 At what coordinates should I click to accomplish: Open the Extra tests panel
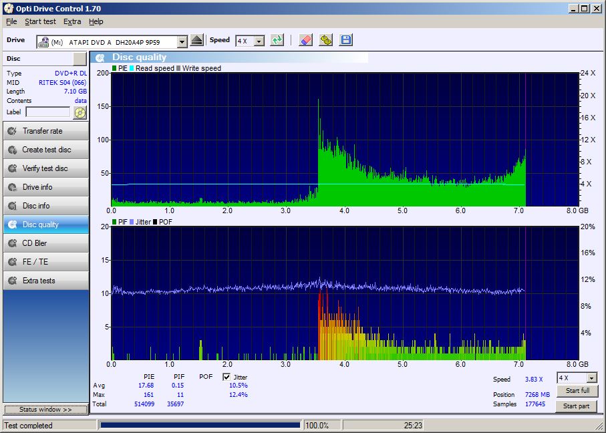pyautogui.click(x=46, y=280)
